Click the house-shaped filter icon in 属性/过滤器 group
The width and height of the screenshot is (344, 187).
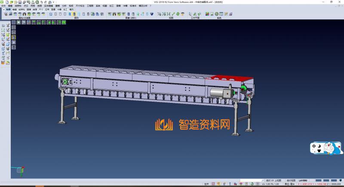pos(25,14)
